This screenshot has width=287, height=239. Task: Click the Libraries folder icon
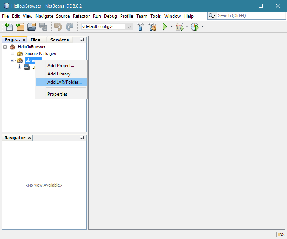coord(20,60)
